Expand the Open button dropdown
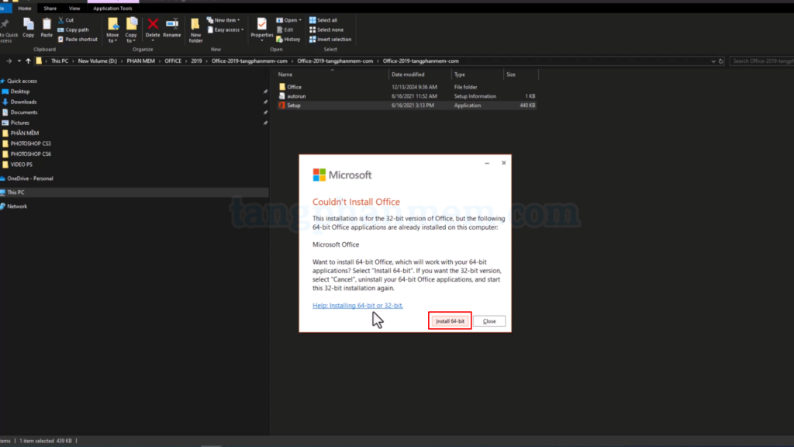Viewport: 794px width, 447px height. pos(300,20)
